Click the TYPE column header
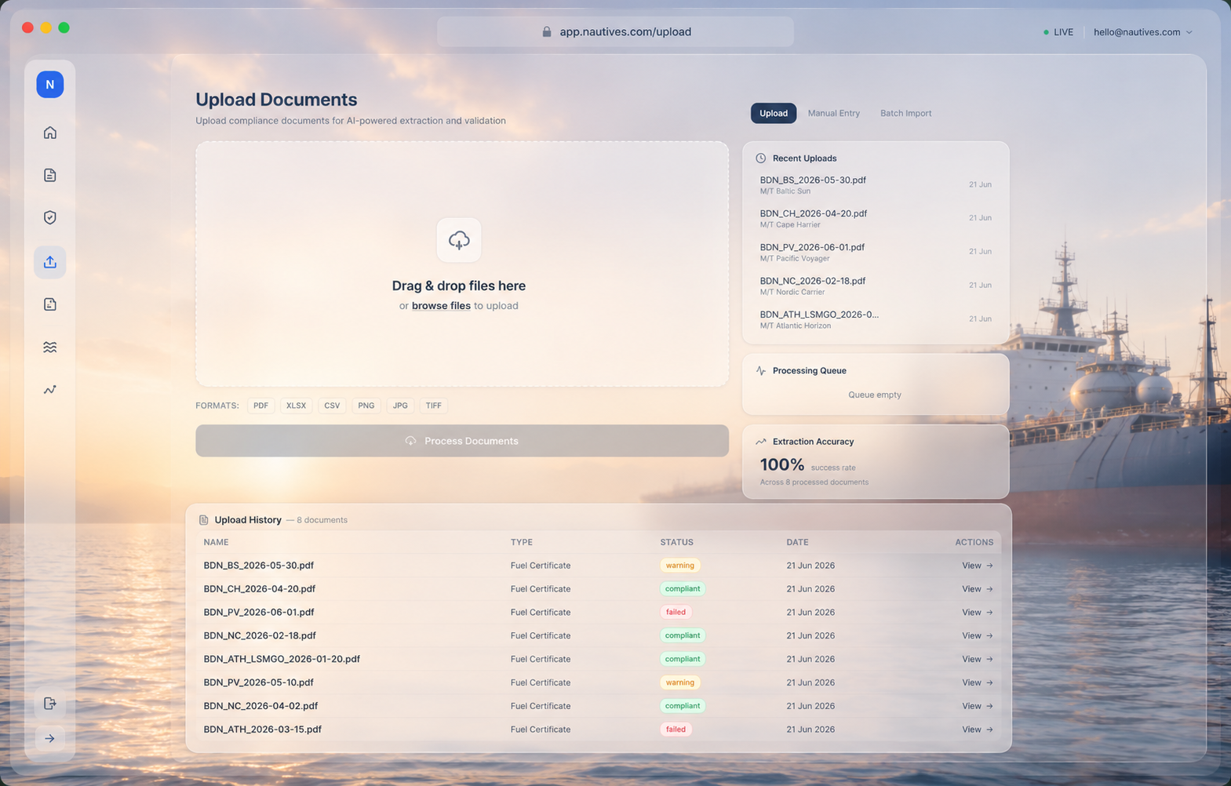1231x786 pixels. (521, 542)
